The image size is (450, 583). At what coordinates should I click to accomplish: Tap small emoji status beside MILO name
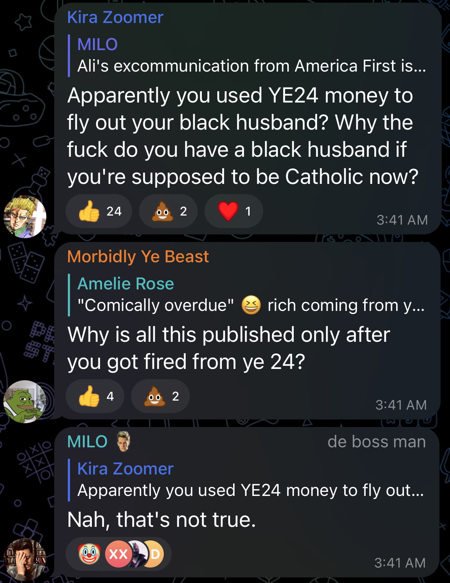123,442
